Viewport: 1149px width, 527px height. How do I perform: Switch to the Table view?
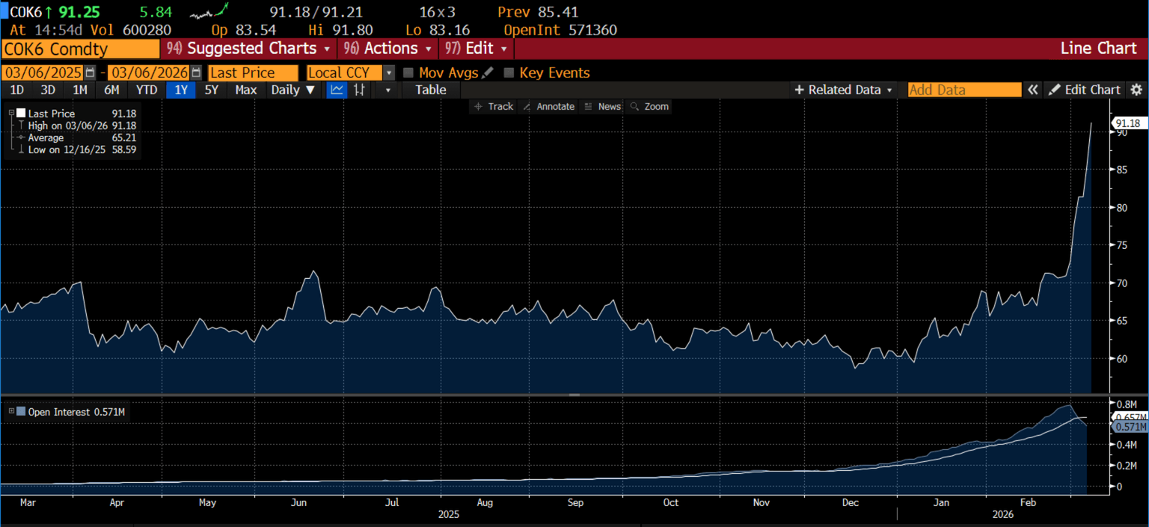430,90
